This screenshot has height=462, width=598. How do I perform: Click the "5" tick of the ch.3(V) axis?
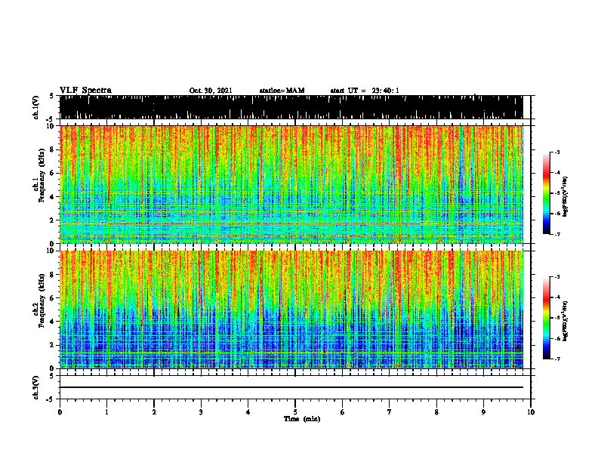tap(53, 376)
